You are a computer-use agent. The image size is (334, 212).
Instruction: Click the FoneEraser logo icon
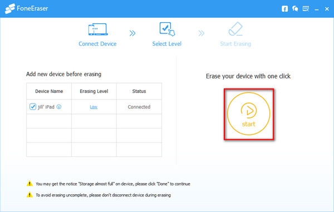click(x=10, y=9)
